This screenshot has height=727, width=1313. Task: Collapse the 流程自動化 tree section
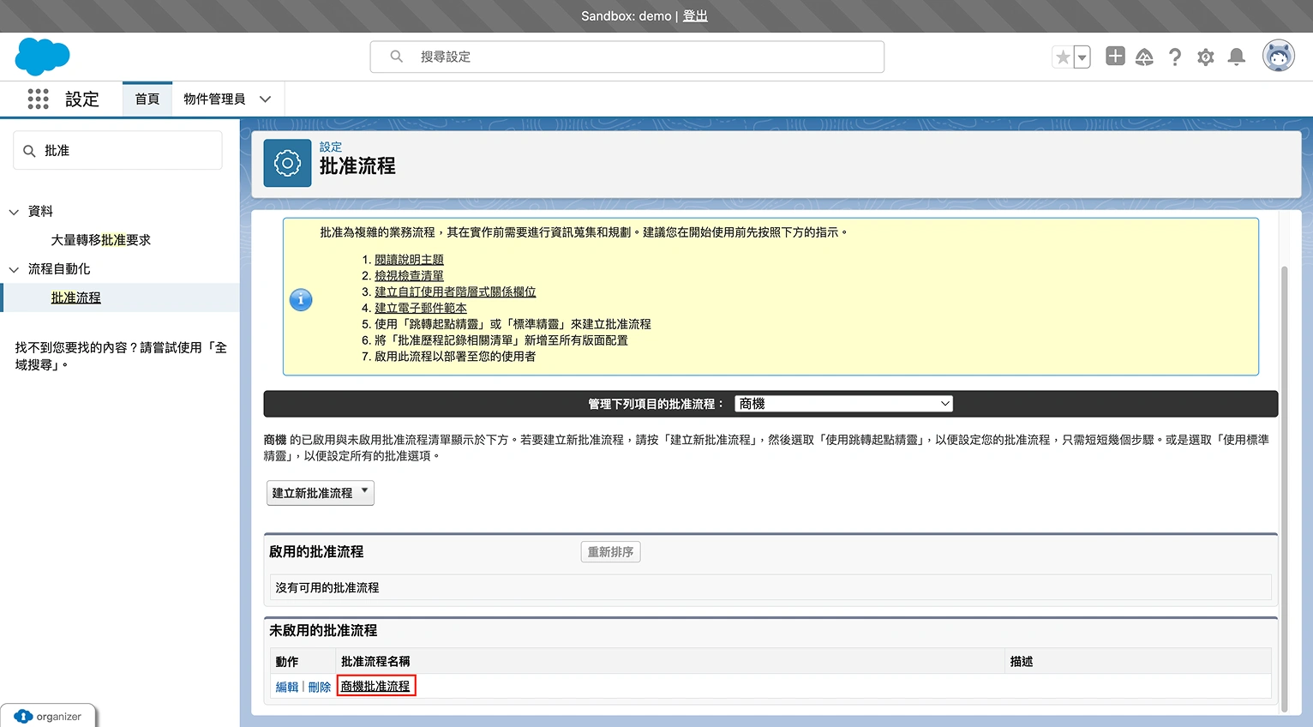point(14,269)
